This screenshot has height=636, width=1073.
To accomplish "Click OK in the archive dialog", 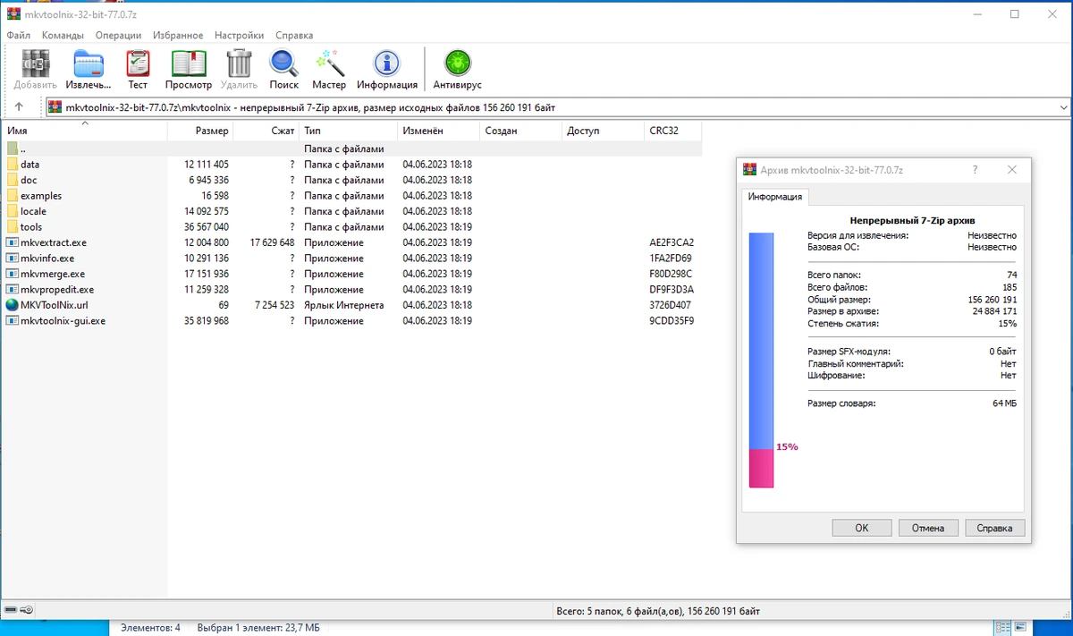I will click(x=862, y=528).
